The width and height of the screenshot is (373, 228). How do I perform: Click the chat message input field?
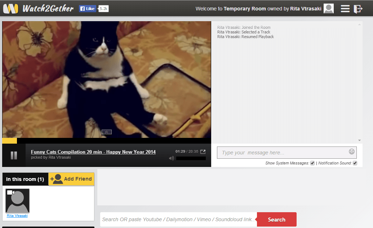click(287, 152)
